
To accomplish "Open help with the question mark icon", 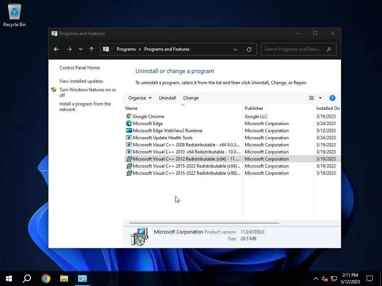I will click(x=332, y=98).
